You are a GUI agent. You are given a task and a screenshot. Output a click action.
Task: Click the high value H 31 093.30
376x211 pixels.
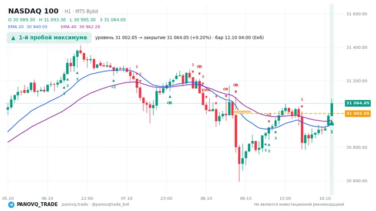tap(52, 20)
